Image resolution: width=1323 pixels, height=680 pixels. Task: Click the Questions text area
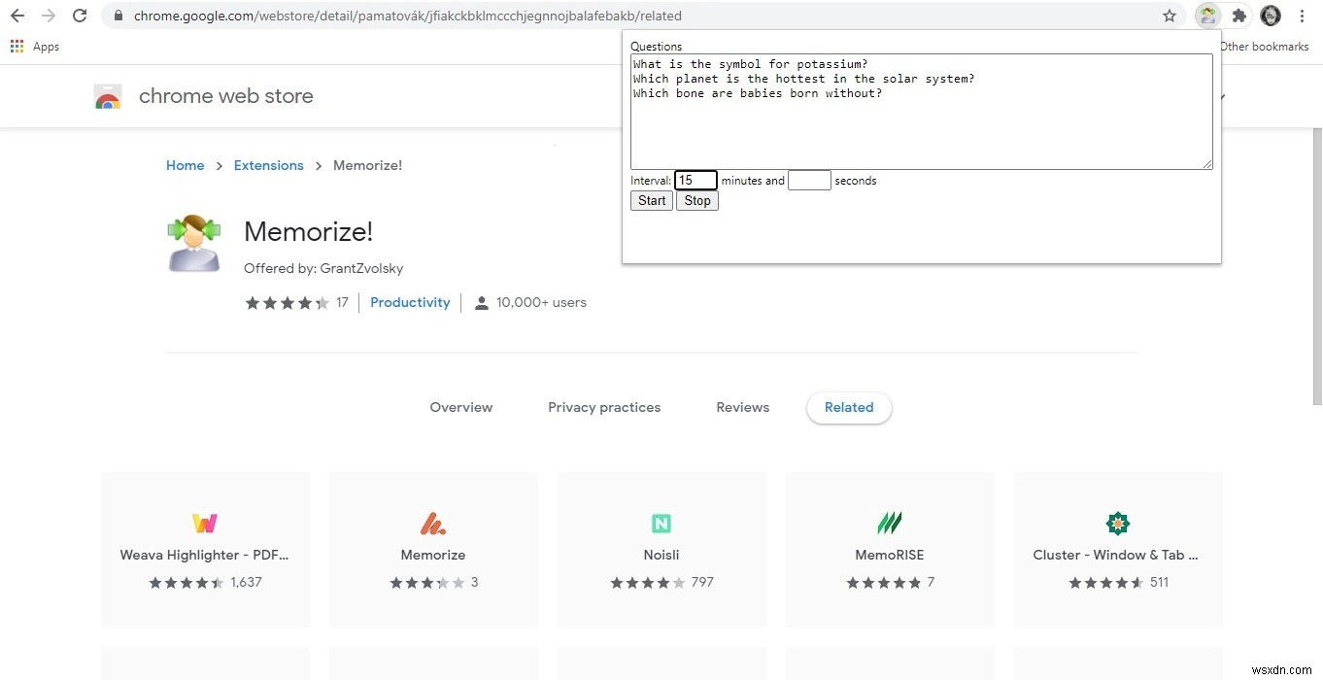[x=922, y=112]
